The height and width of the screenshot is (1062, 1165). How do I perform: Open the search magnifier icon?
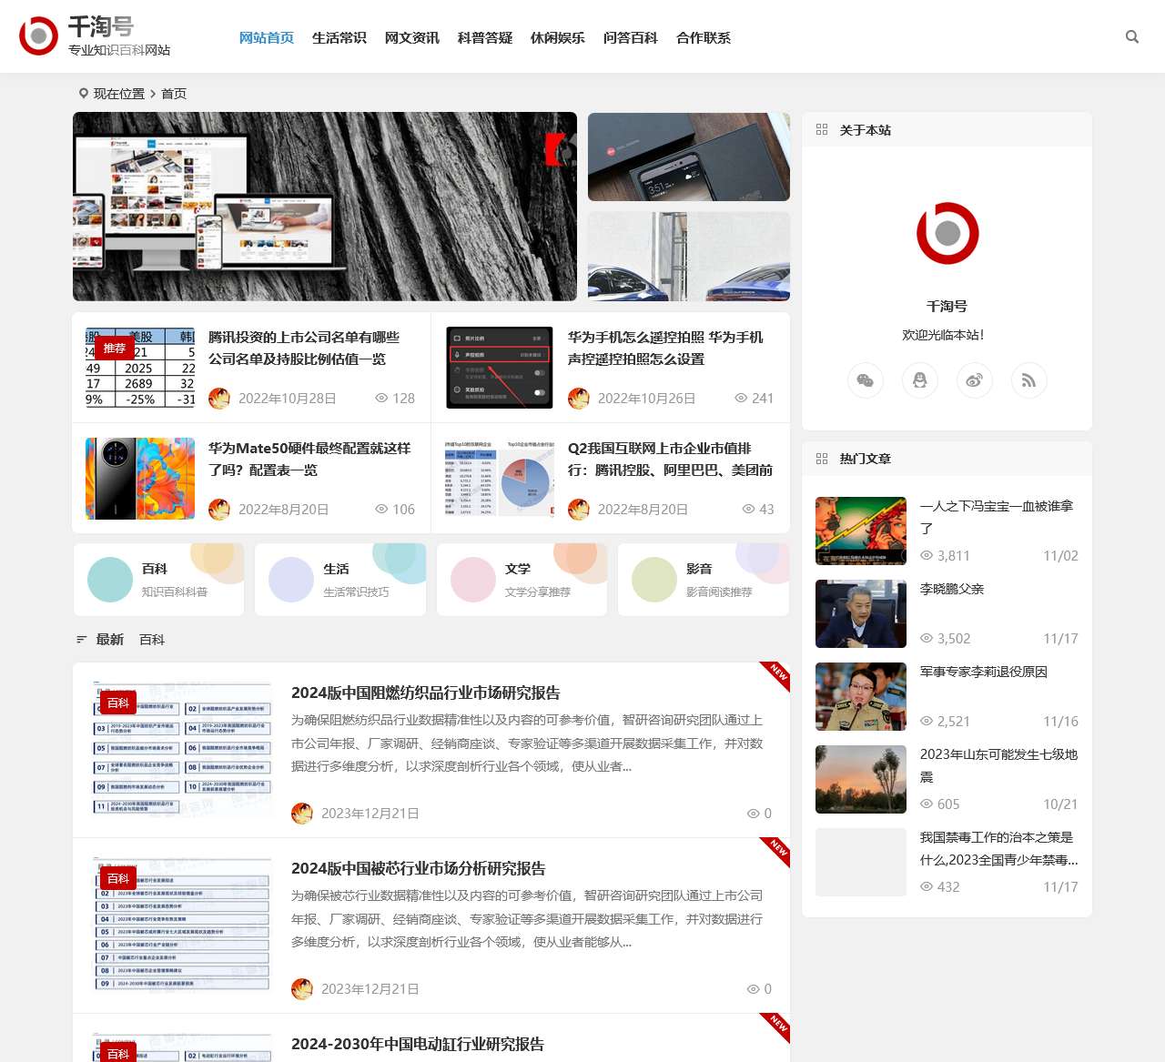(x=1131, y=36)
